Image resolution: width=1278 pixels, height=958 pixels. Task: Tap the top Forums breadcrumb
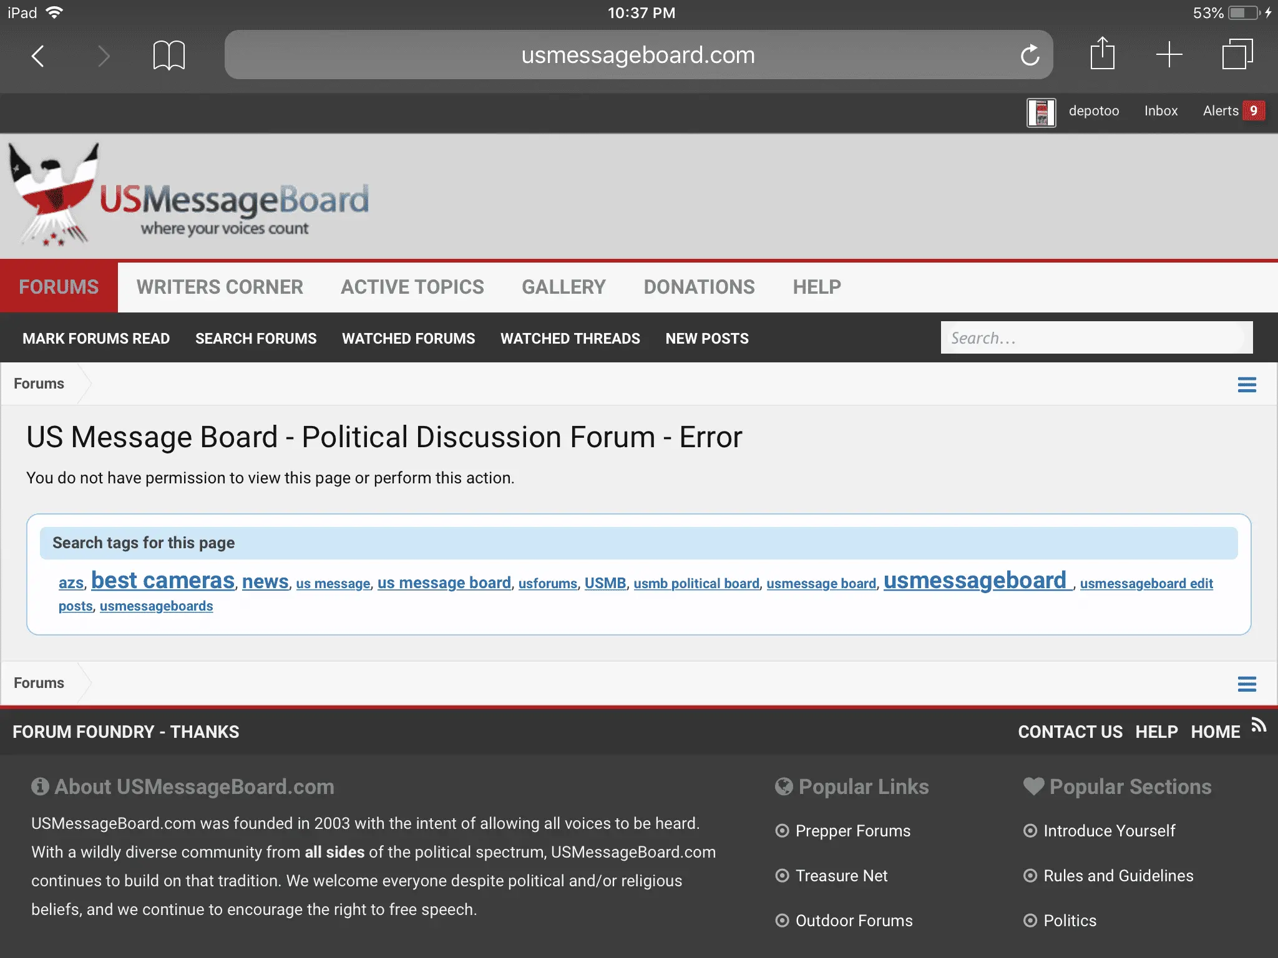click(39, 384)
